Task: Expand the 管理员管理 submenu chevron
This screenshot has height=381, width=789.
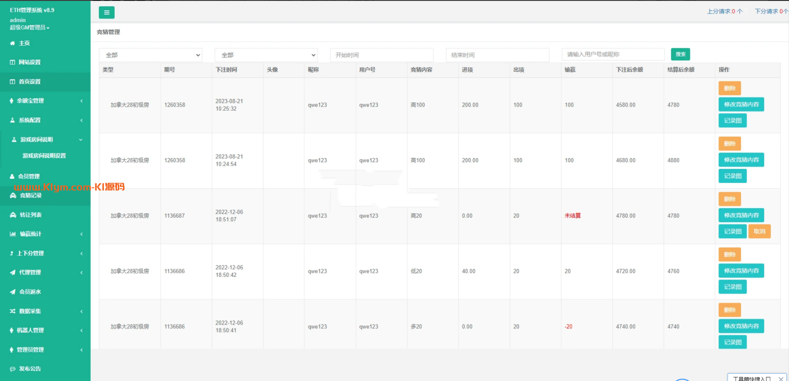Action: pos(81,349)
